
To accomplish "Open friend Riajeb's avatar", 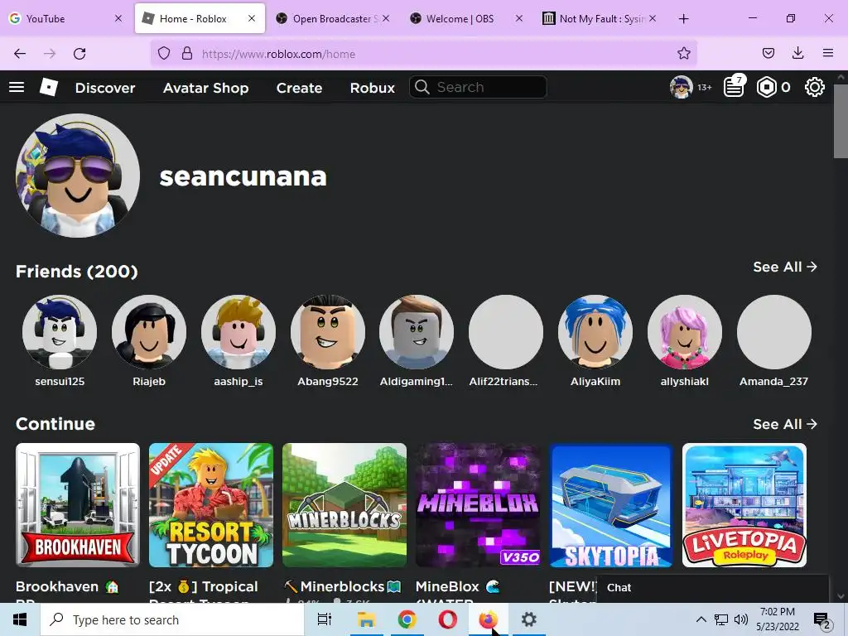I will coord(149,332).
